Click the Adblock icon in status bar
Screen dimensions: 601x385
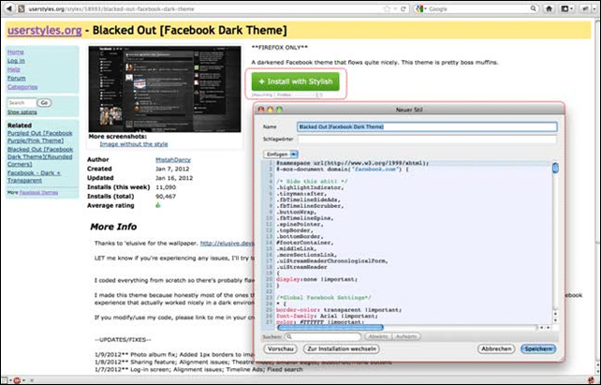[17, 380]
